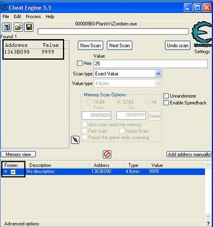Screen dimensions: 213x227
Task: Toggle the Hyper Scan checkbox
Action: pos(122,131)
